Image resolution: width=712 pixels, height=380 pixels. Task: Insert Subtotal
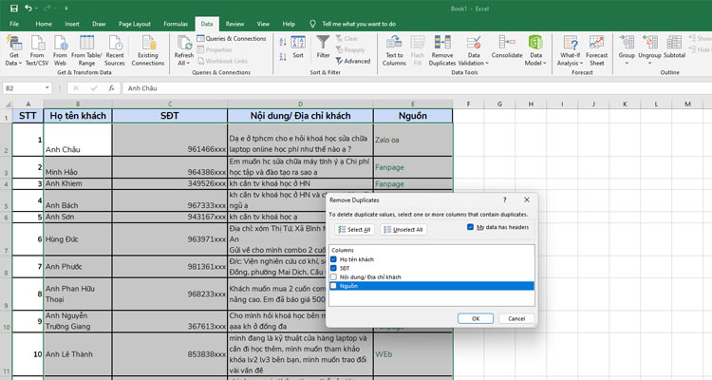pyautogui.click(x=674, y=47)
